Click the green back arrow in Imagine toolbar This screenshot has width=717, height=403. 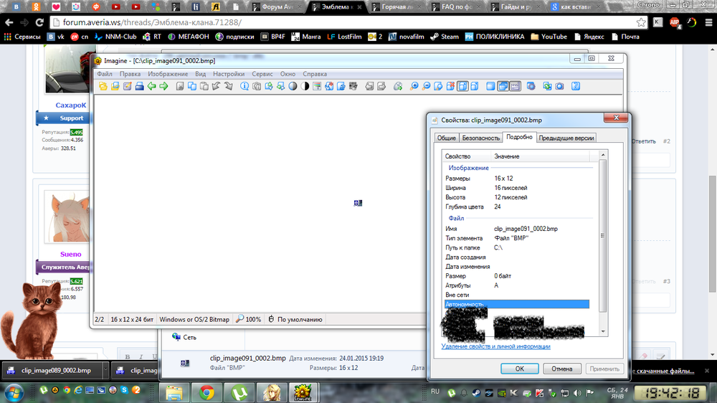pos(151,86)
